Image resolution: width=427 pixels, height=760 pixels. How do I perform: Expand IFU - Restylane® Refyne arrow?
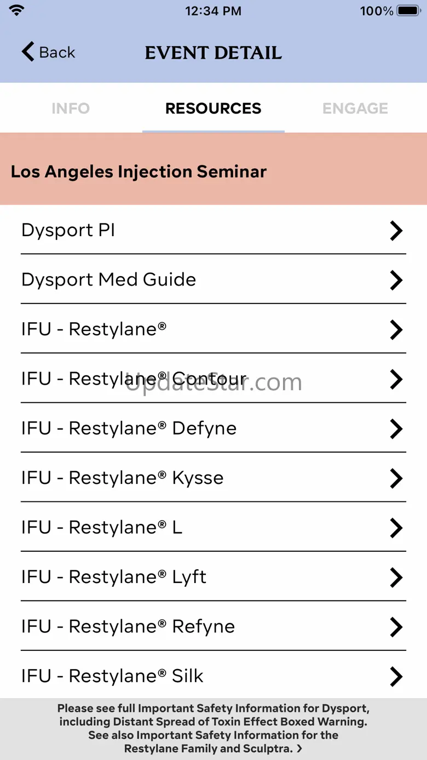[396, 627]
